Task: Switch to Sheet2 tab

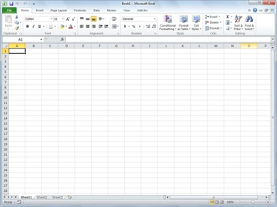Action: pyautogui.click(x=42, y=197)
